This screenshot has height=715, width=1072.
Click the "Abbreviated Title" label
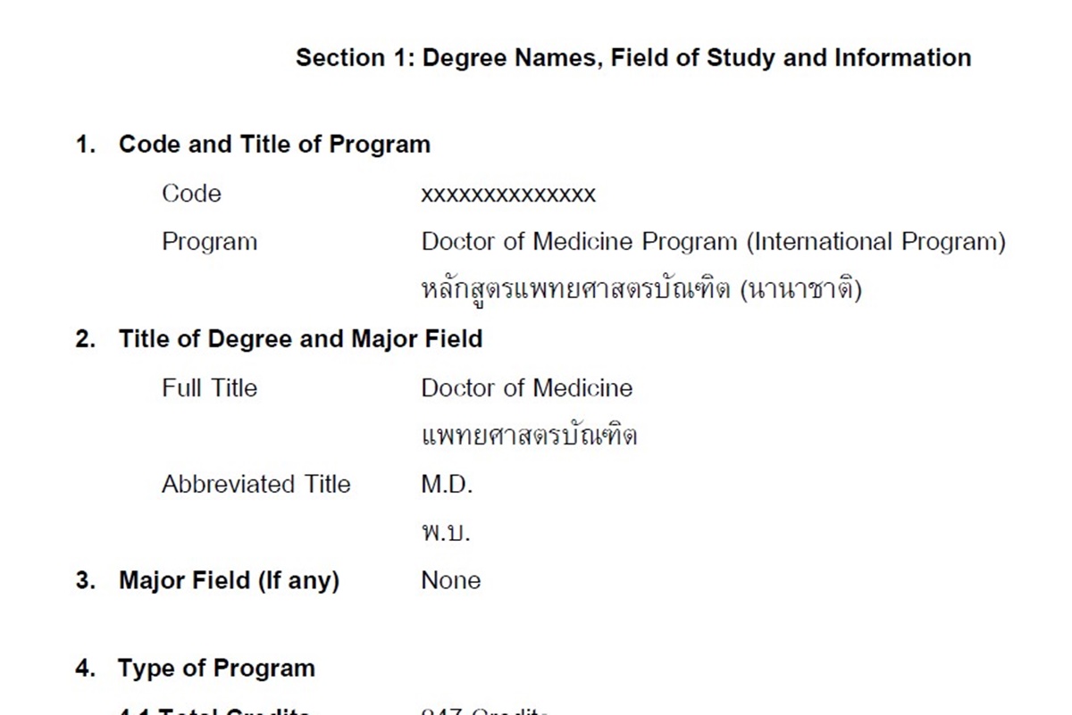tap(255, 485)
